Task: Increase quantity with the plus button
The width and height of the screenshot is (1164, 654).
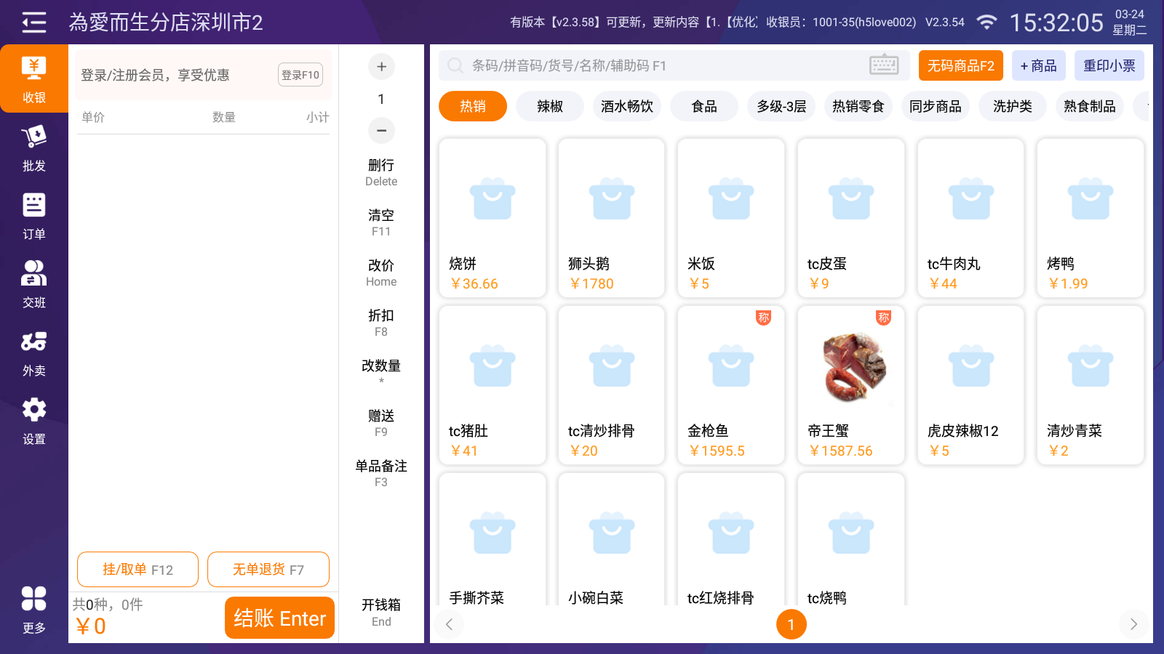Action: coord(381,67)
